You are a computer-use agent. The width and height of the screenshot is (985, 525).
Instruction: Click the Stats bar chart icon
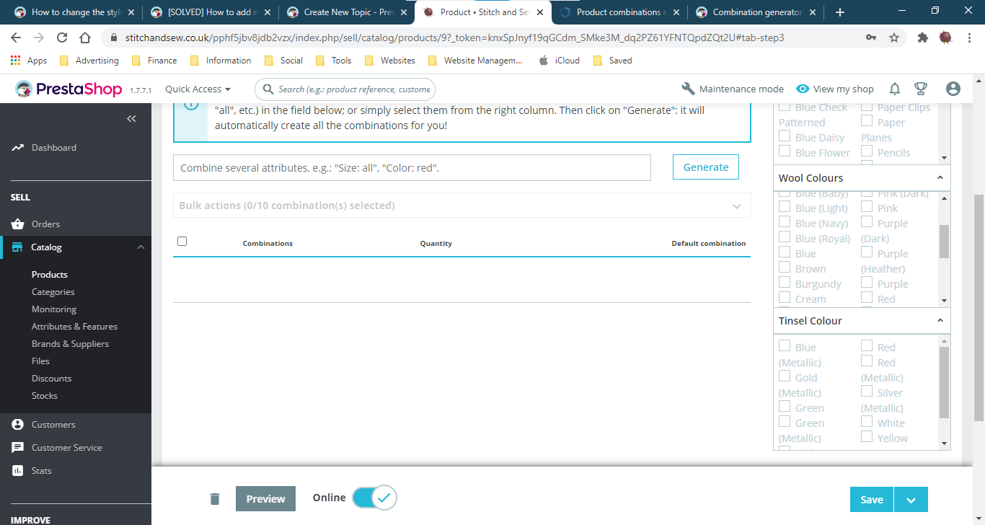click(18, 471)
